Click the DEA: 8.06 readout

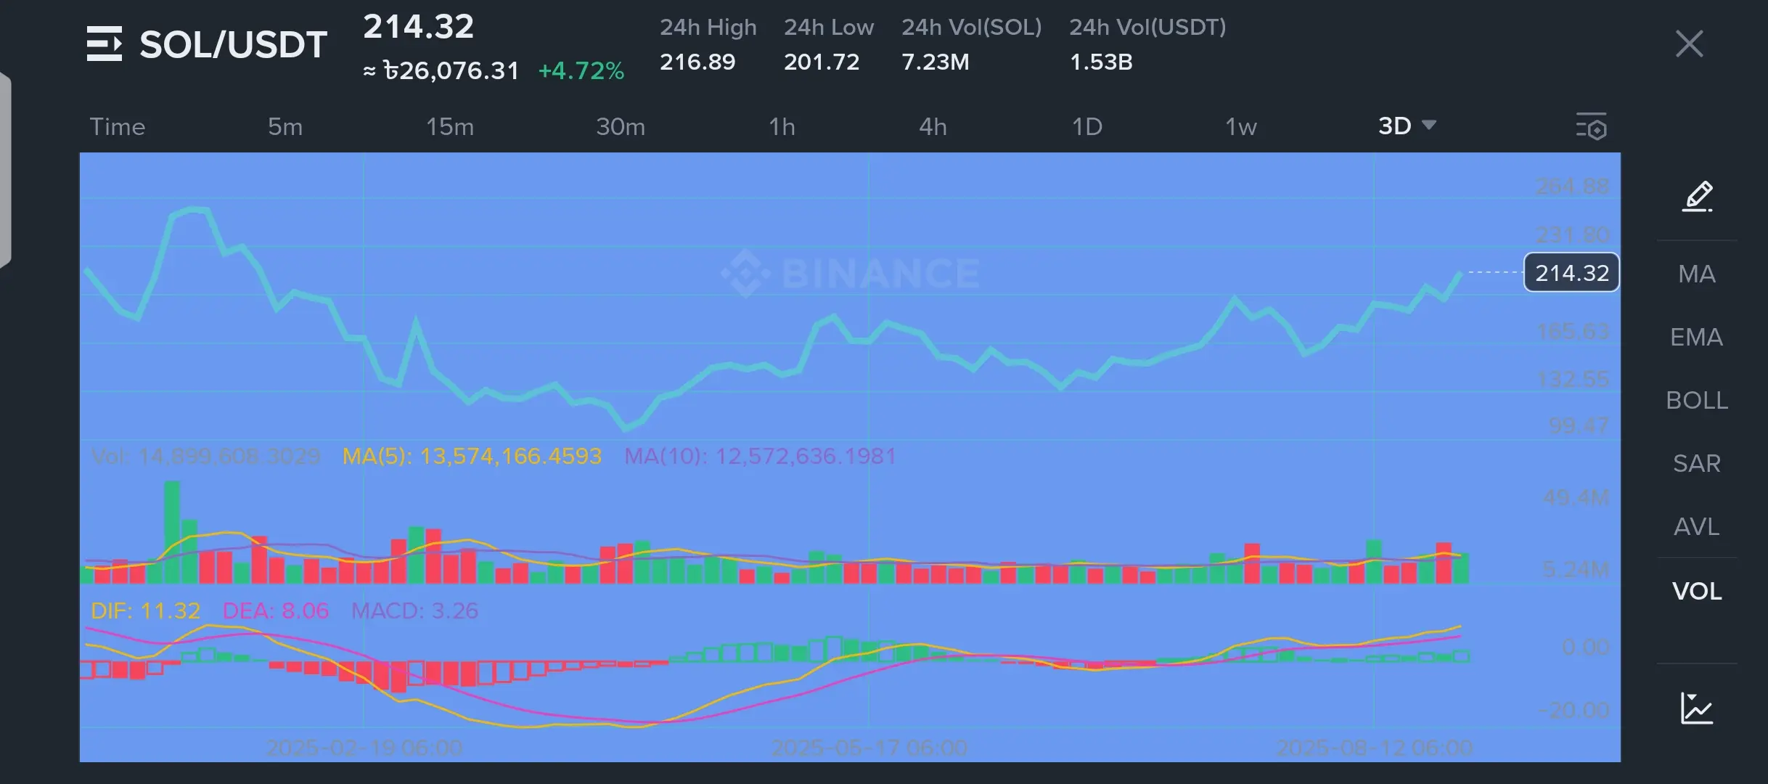(276, 611)
